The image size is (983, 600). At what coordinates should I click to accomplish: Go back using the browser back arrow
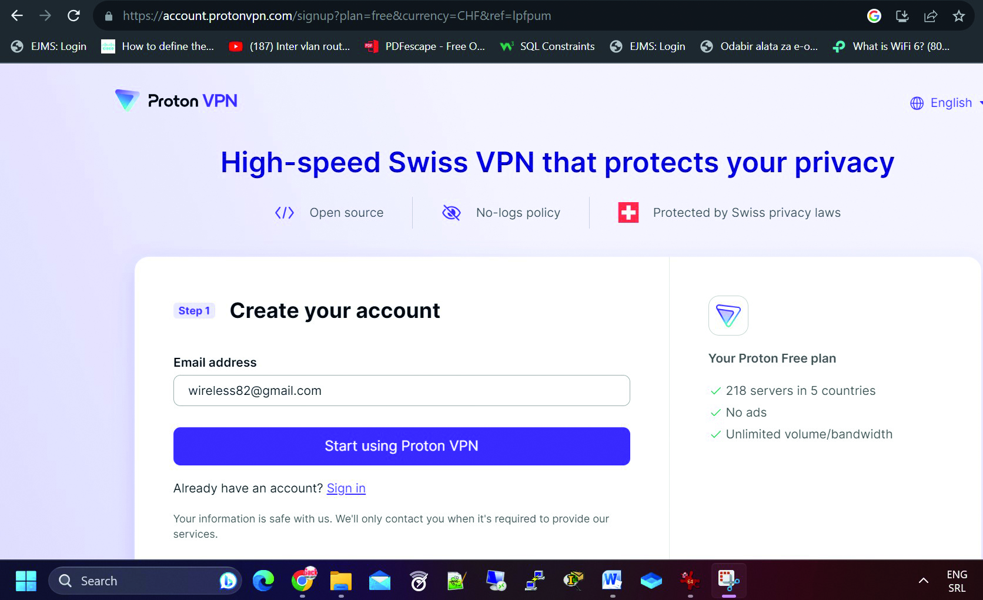point(17,16)
